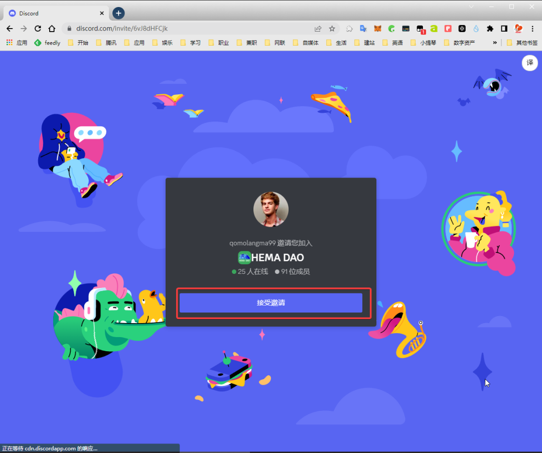The image size is (542, 453).
Task: Open the red P extension icon
Action: click(448, 29)
